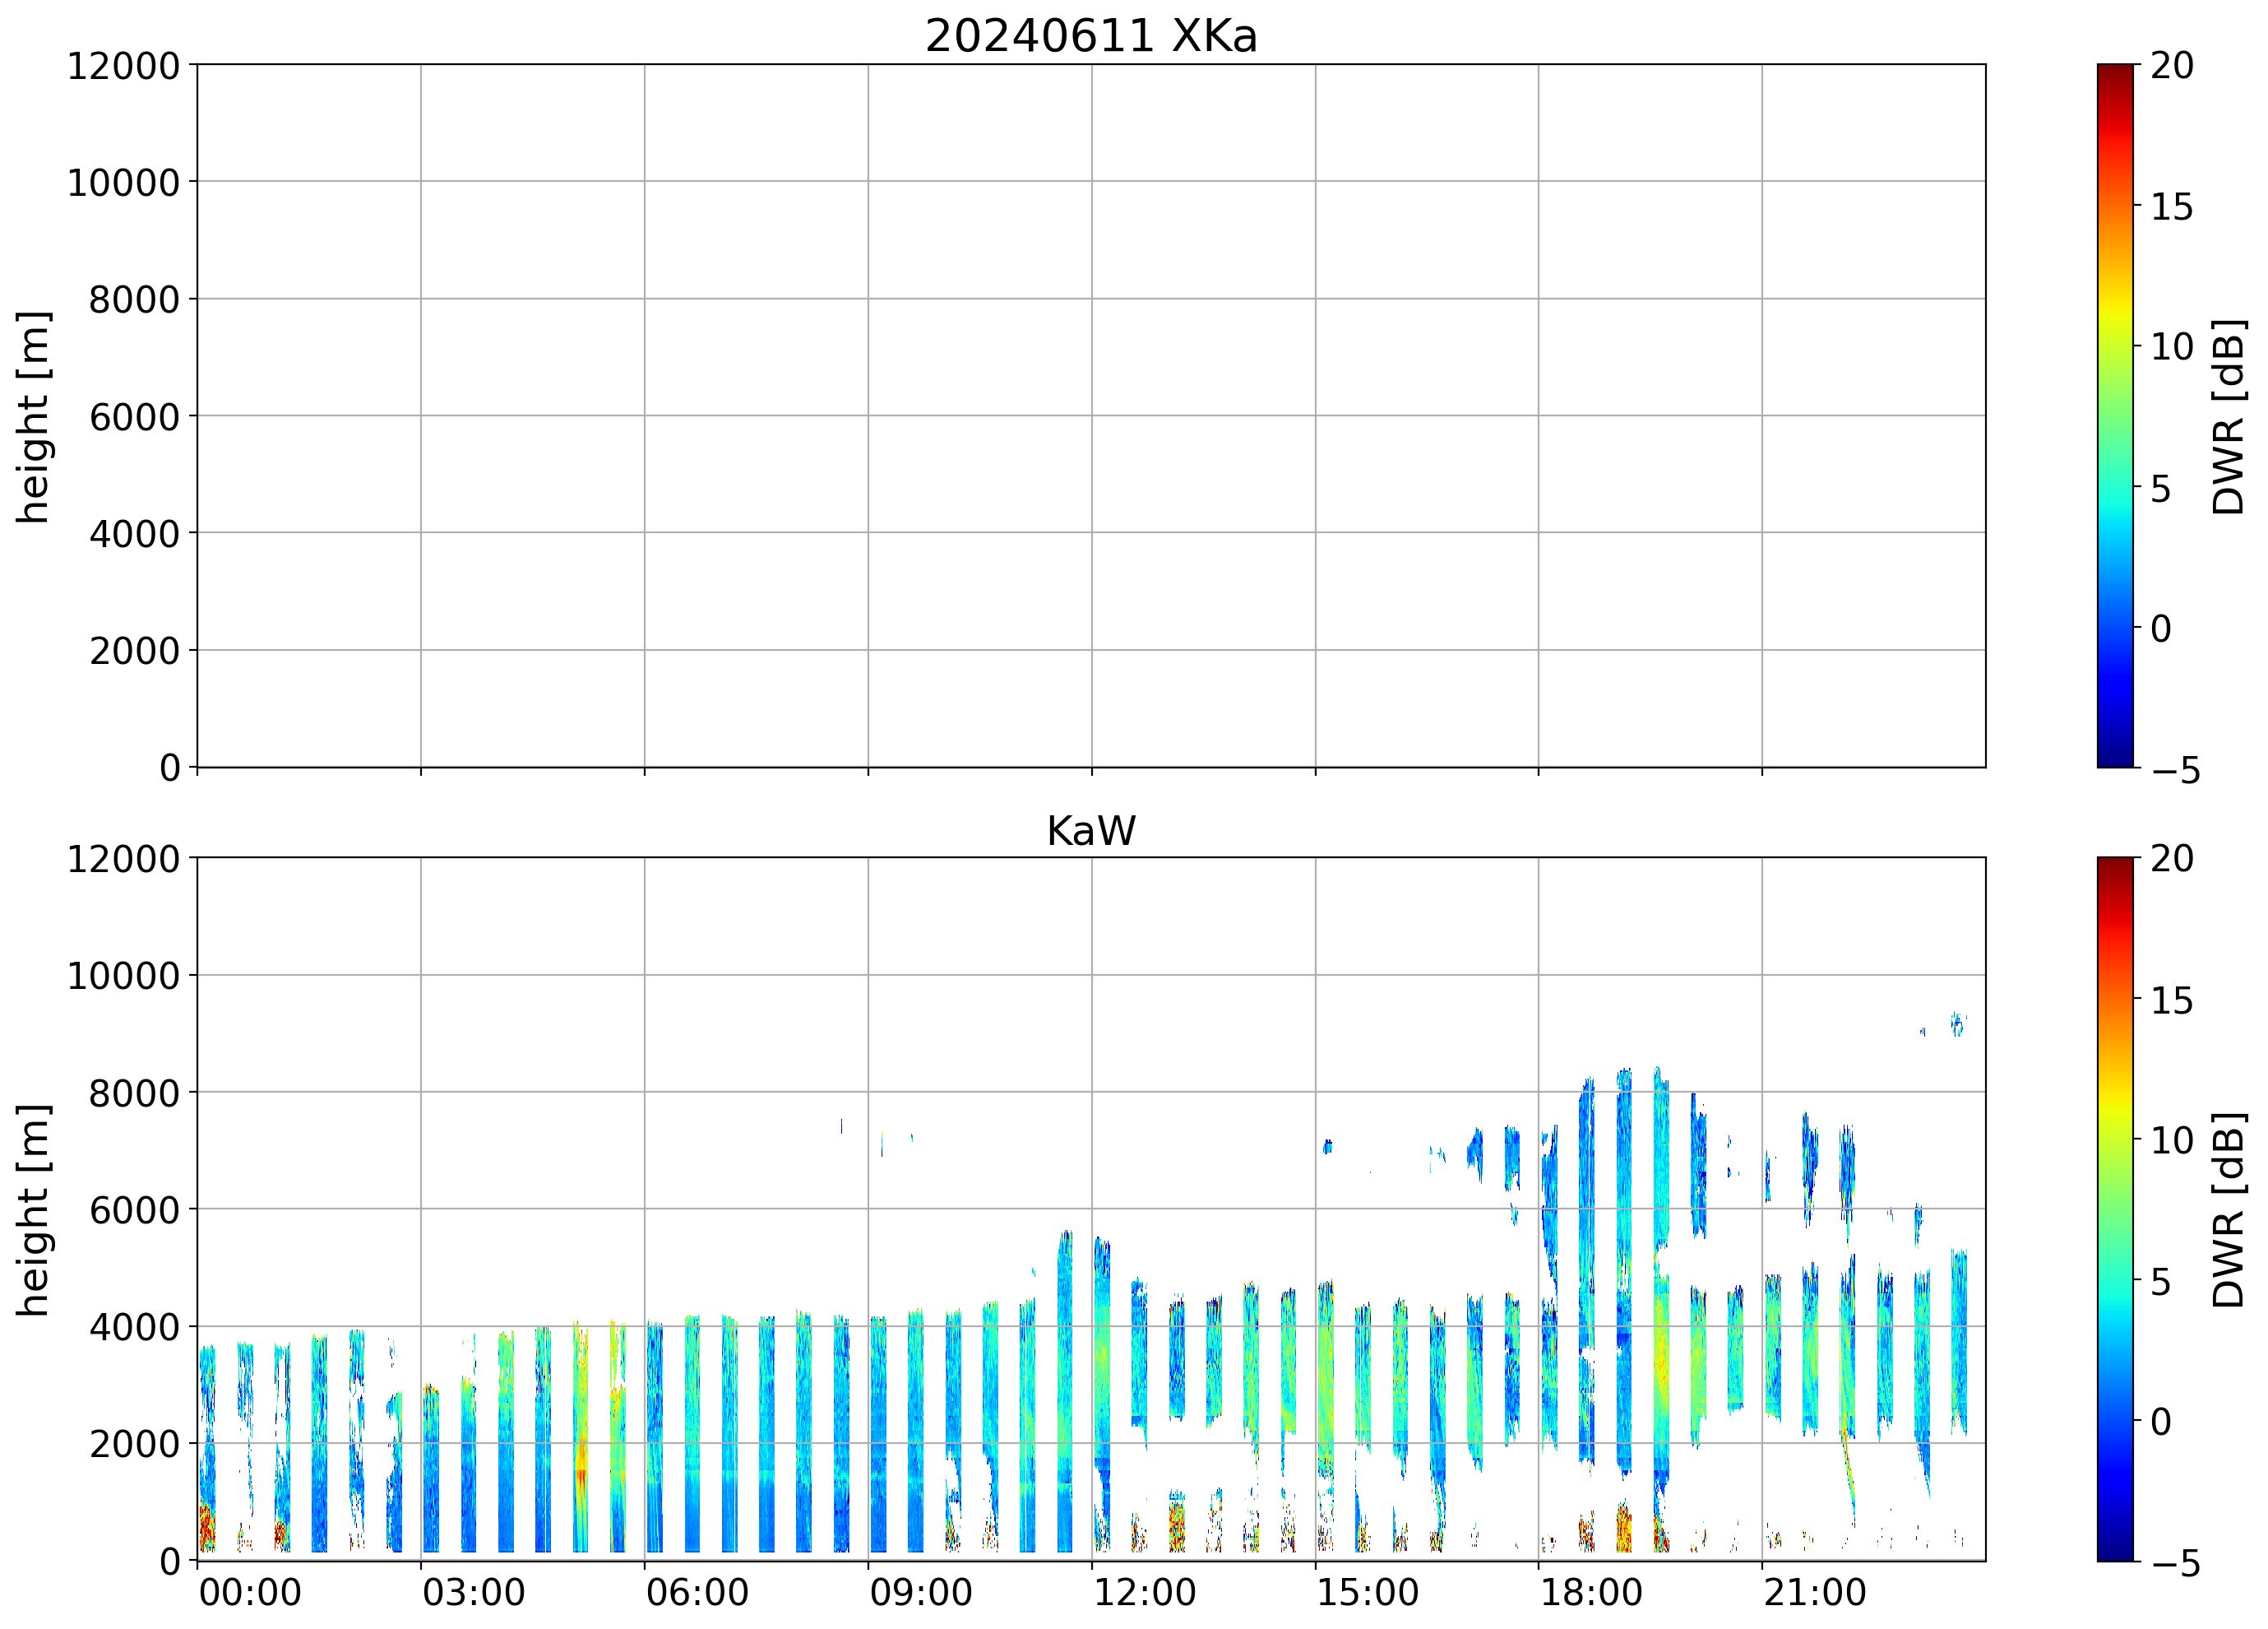2268x1629 pixels.
Task: Click the 18:00 time axis label
Action: click(1590, 1592)
